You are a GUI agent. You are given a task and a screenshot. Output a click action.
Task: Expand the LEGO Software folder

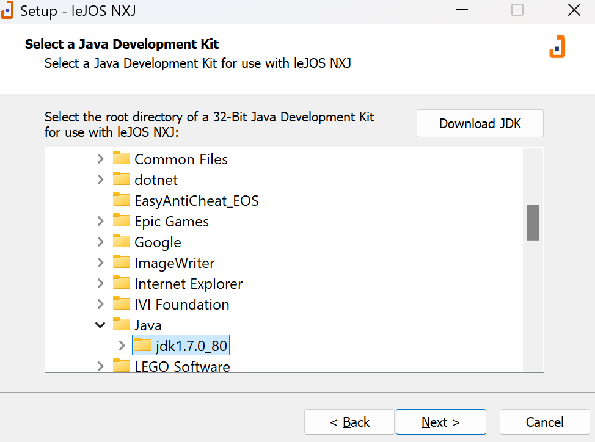[100, 366]
